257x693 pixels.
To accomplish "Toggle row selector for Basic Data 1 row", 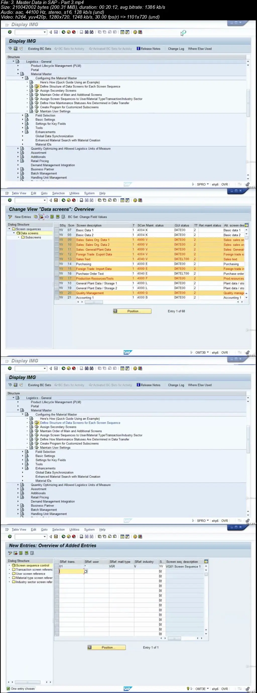I will pos(57,230).
